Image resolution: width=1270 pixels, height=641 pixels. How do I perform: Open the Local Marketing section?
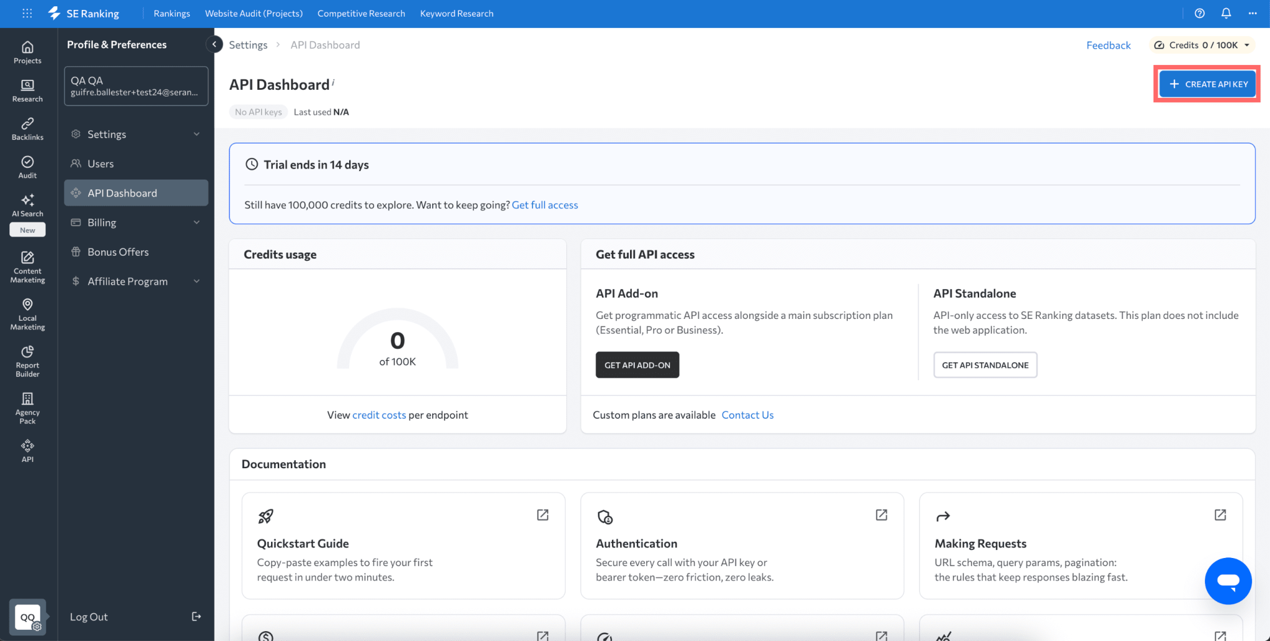coord(27,313)
